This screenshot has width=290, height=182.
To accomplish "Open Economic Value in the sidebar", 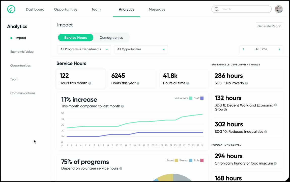I will tap(22, 52).
